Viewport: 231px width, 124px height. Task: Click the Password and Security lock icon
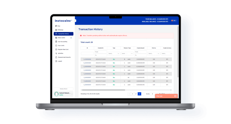pyautogui.click(x=56, y=57)
